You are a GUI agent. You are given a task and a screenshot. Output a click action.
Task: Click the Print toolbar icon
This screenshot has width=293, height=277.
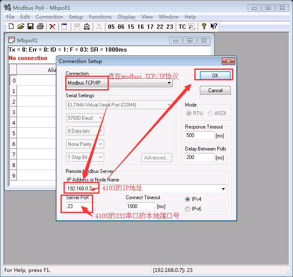click(40, 27)
